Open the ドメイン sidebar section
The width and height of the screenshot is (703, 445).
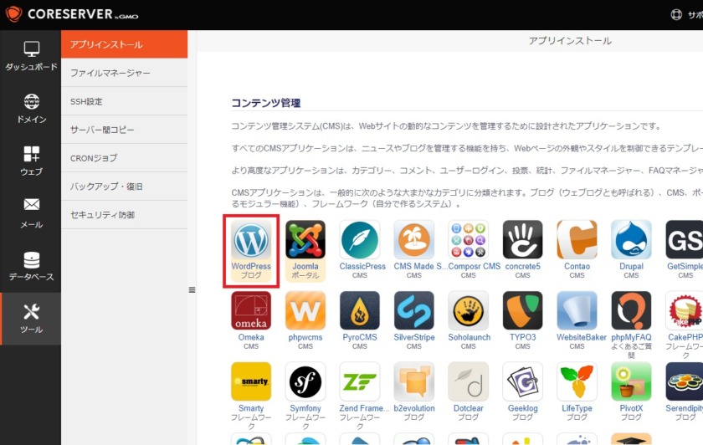pyautogui.click(x=31, y=109)
